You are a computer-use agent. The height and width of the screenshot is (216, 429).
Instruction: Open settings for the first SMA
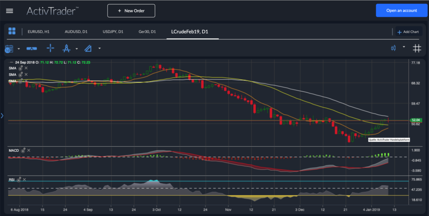pos(21,68)
